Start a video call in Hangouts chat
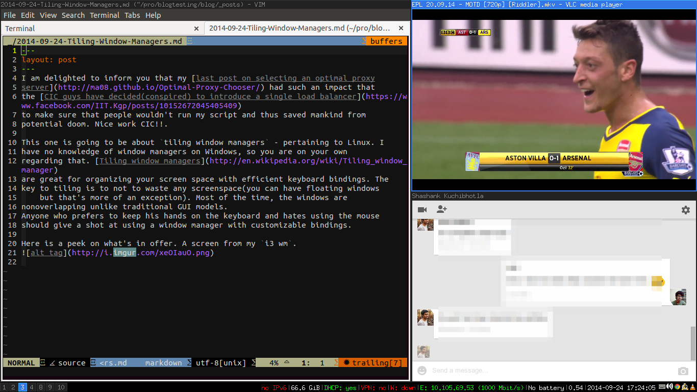This screenshot has width=697, height=392. (422, 210)
